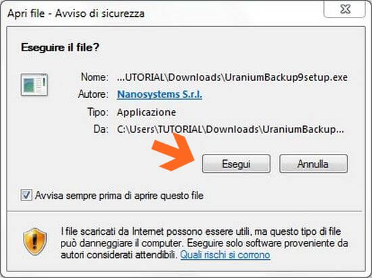Click the 'Eseguire il file?' heading

click(x=60, y=47)
